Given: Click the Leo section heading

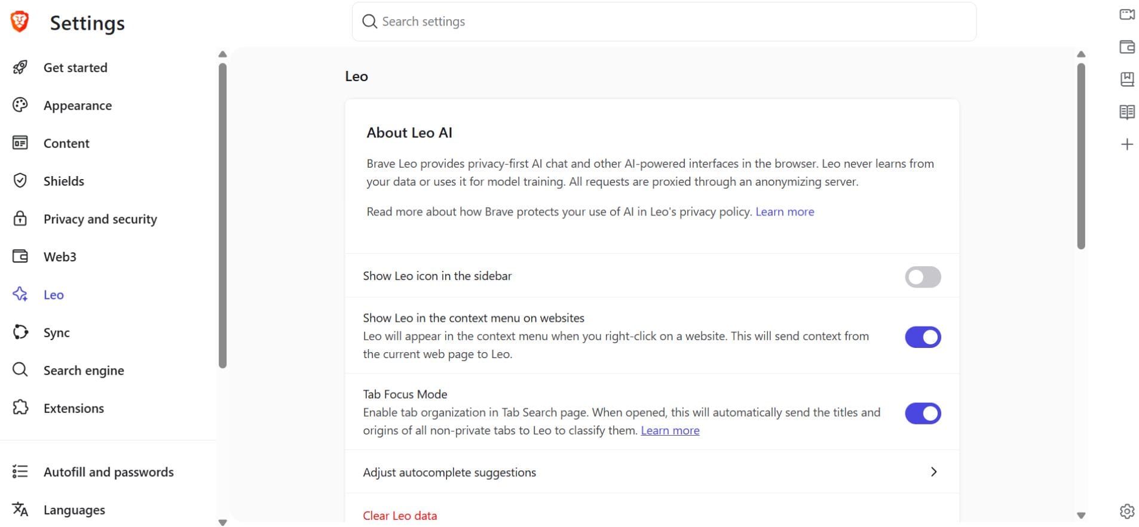Looking at the screenshot, I should pos(356,76).
